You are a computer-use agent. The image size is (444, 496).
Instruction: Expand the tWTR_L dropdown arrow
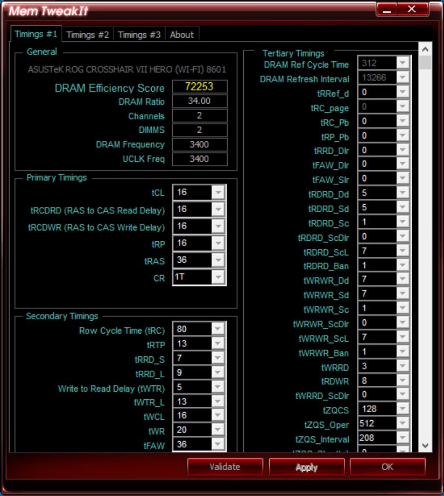click(x=218, y=401)
